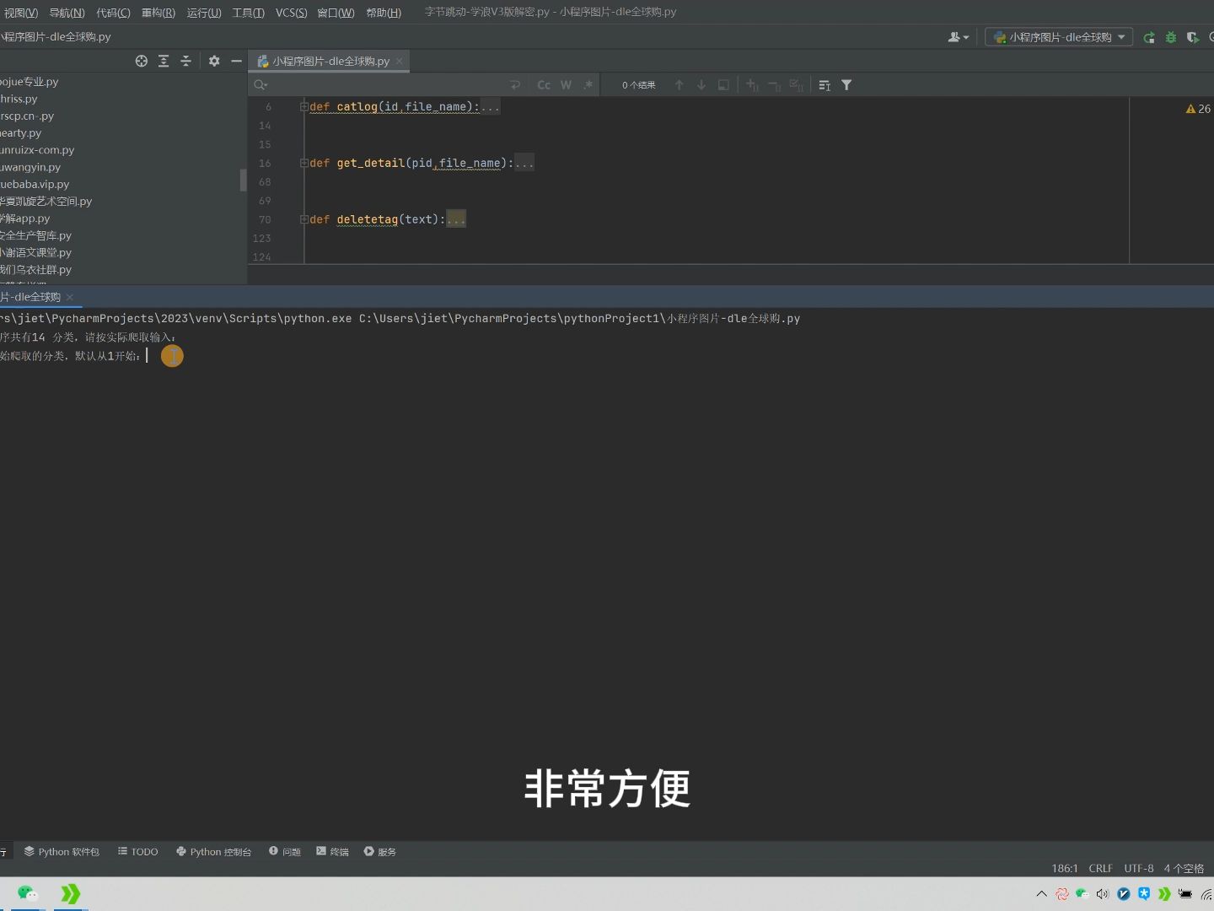Open 代码(C) menu
Viewport: 1214px width, 911px height.
click(x=113, y=13)
